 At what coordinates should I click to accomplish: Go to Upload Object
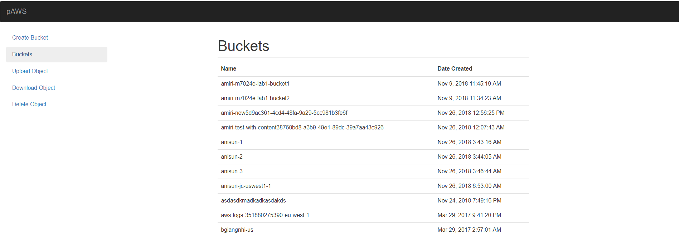point(30,71)
